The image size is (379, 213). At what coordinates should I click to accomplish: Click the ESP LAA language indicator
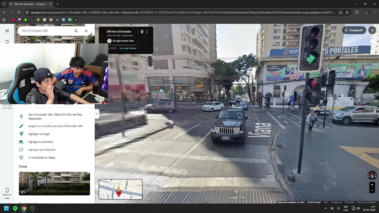point(346,208)
